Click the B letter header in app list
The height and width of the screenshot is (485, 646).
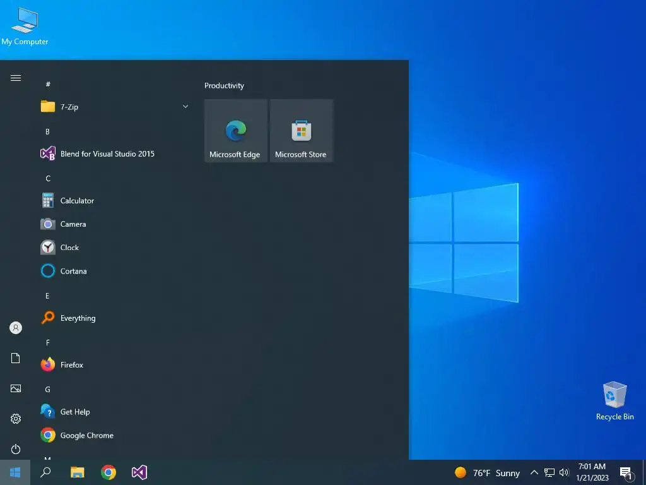[x=47, y=131]
